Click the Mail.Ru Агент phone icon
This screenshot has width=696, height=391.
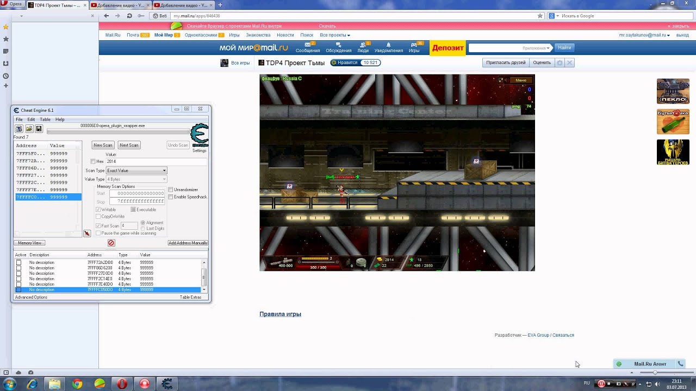[680, 364]
